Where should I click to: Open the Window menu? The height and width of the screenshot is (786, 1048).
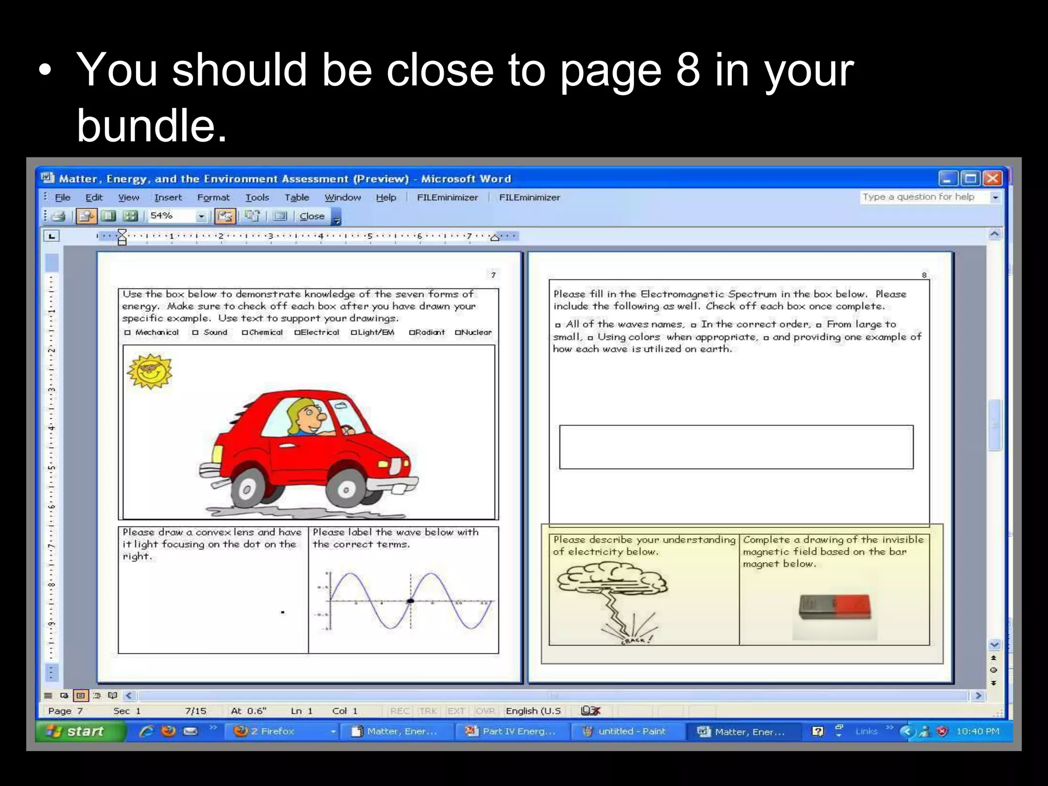tap(342, 197)
